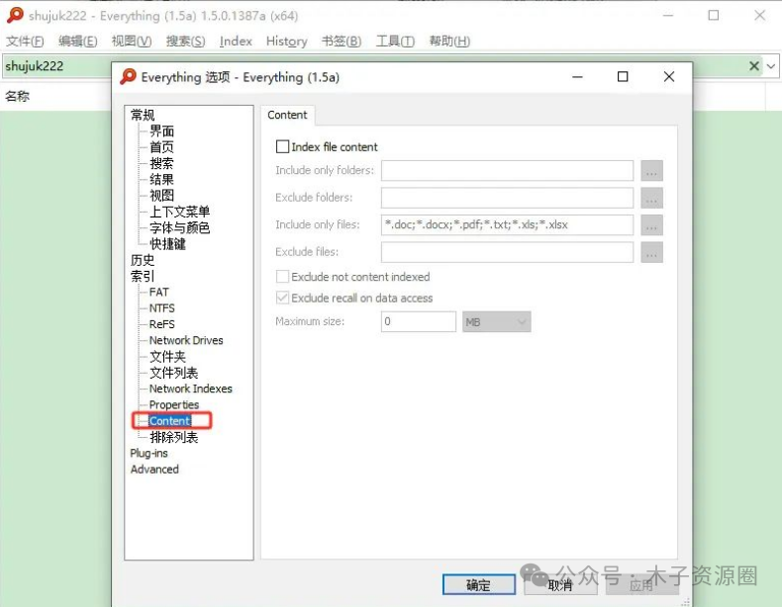The height and width of the screenshot is (607, 783).
Task: Select Advanced in the options tree
Action: (154, 469)
